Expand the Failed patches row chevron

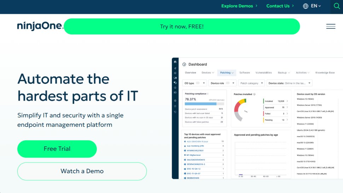click(x=287, y=113)
